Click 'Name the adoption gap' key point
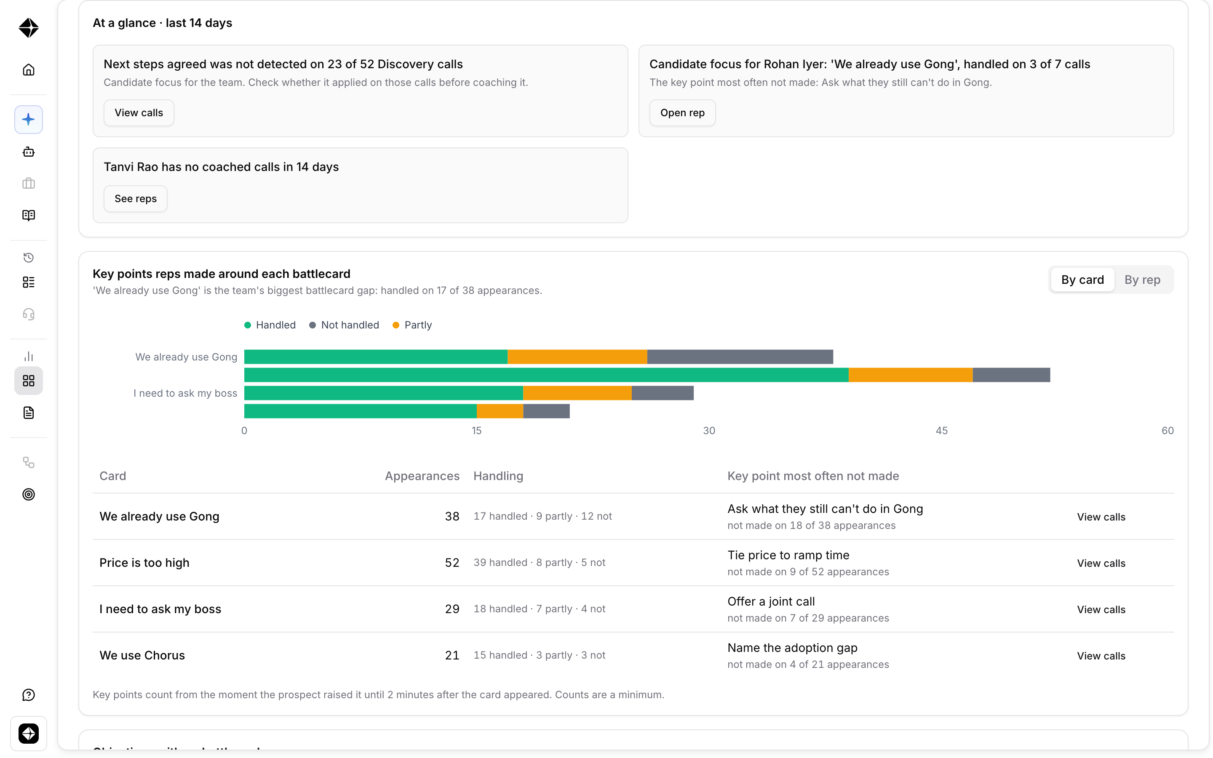Image resolution: width=1213 pixels, height=758 pixels. click(x=792, y=648)
